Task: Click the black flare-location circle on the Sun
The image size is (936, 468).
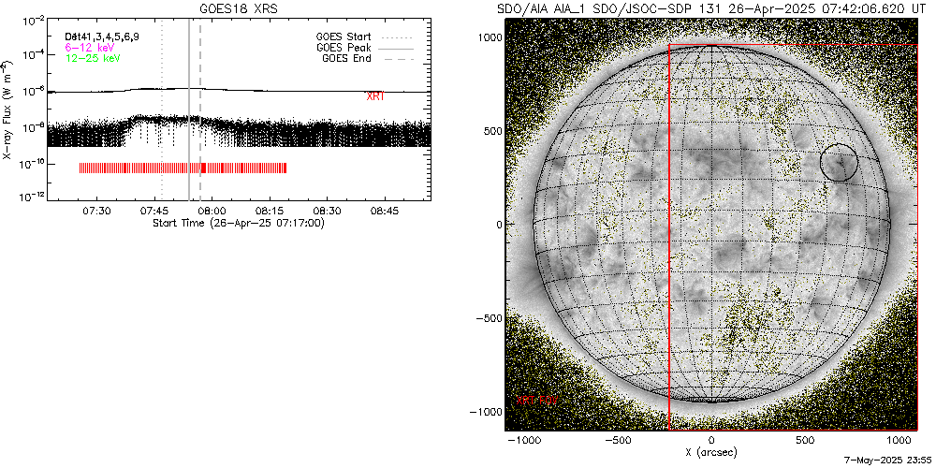Action: [839, 162]
